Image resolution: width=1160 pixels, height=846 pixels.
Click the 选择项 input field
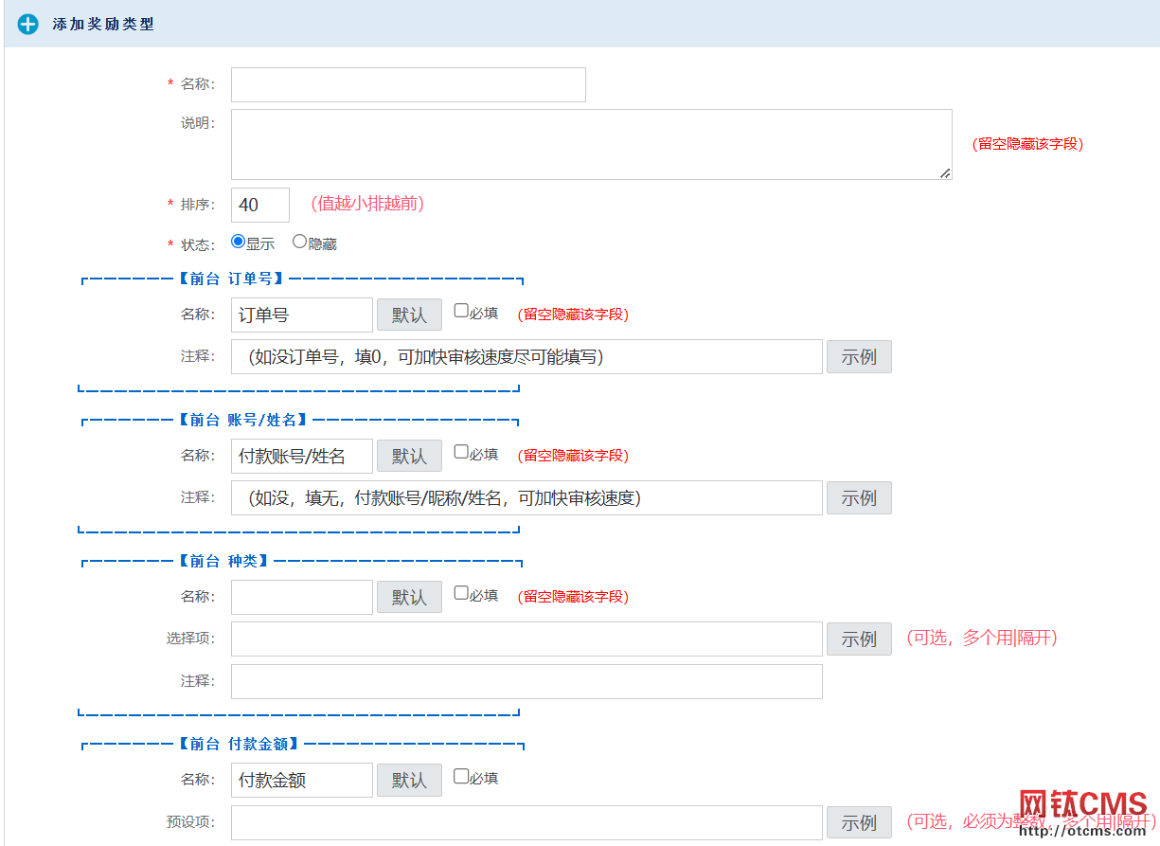pyautogui.click(x=526, y=639)
